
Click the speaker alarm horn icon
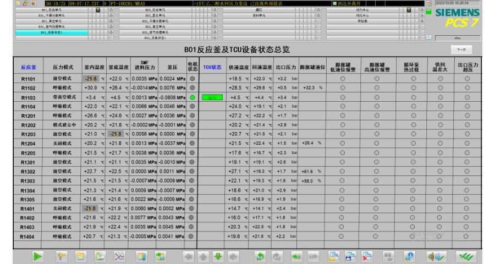433,256
